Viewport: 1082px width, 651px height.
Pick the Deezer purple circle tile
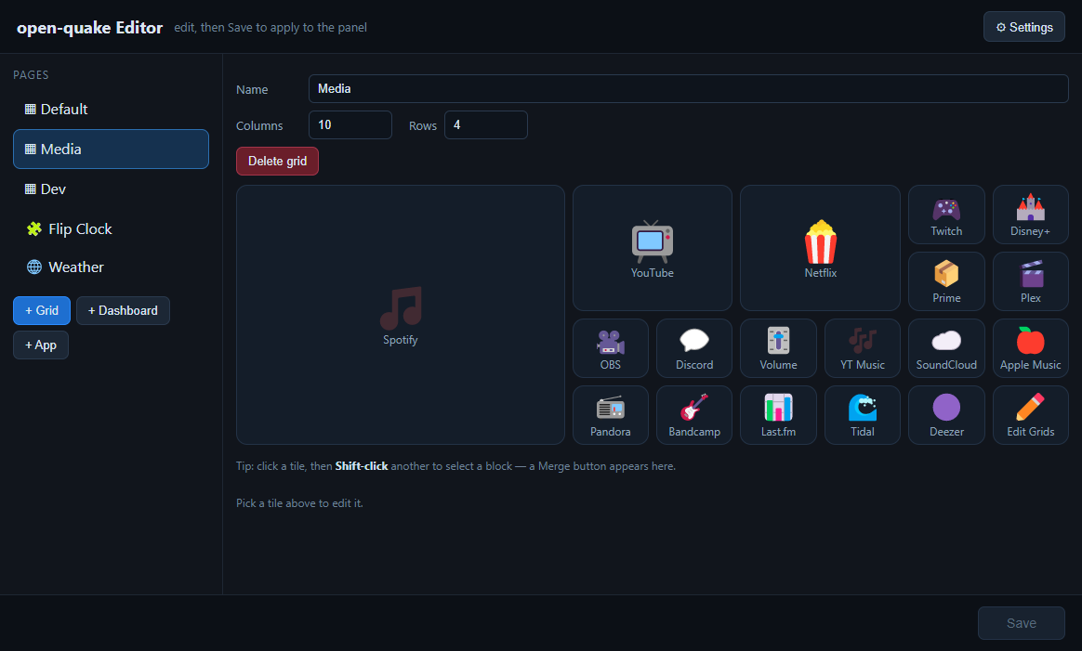tap(946, 415)
